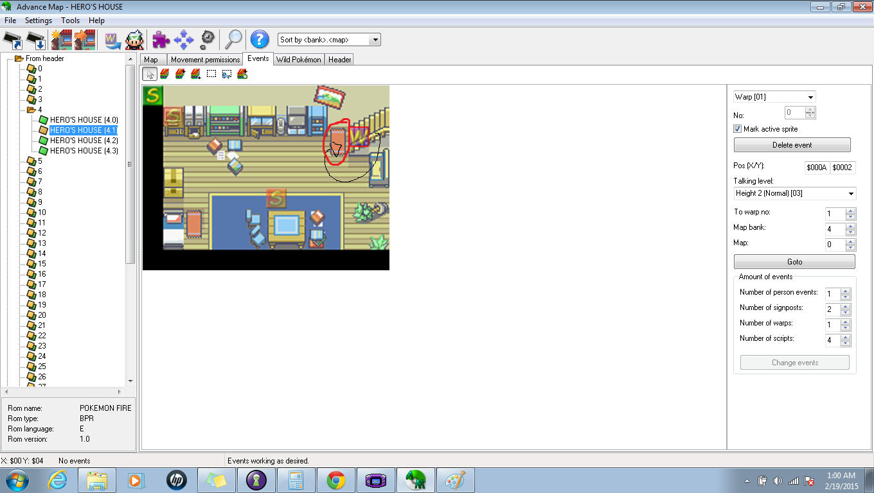This screenshot has width=874, height=493.
Task: Click the Pos Y field showing $0002
Action: pyautogui.click(x=843, y=168)
